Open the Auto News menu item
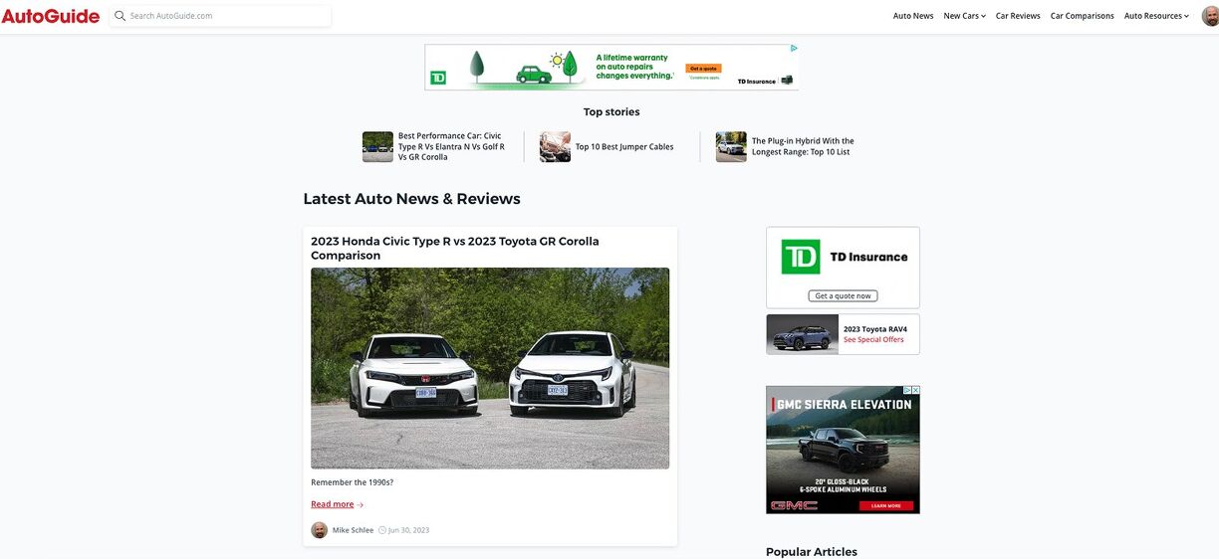Viewport: 1219px width, 559px height. (913, 16)
